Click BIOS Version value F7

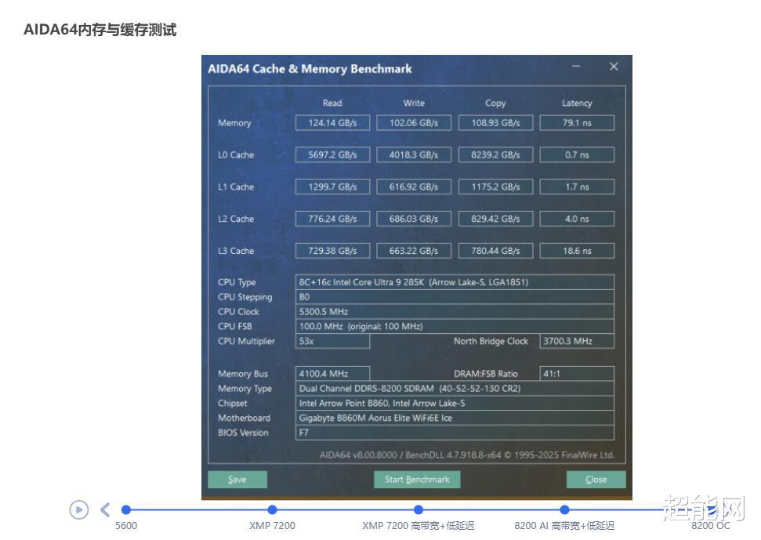[x=455, y=433]
